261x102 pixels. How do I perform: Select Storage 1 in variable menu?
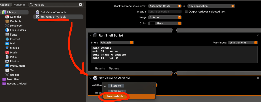click(117, 91)
